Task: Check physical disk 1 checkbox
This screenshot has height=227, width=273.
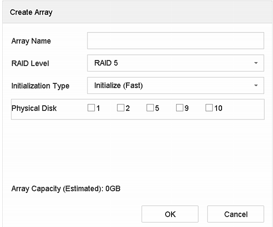Action: click(x=91, y=108)
